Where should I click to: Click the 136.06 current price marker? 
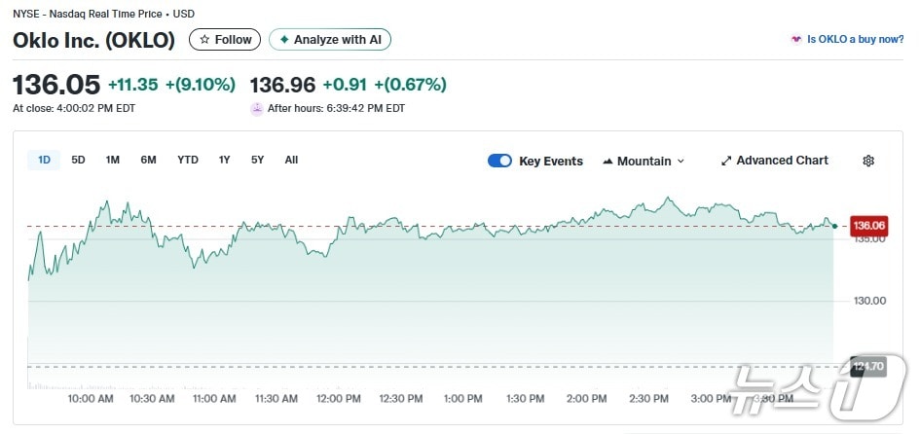(868, 226)
